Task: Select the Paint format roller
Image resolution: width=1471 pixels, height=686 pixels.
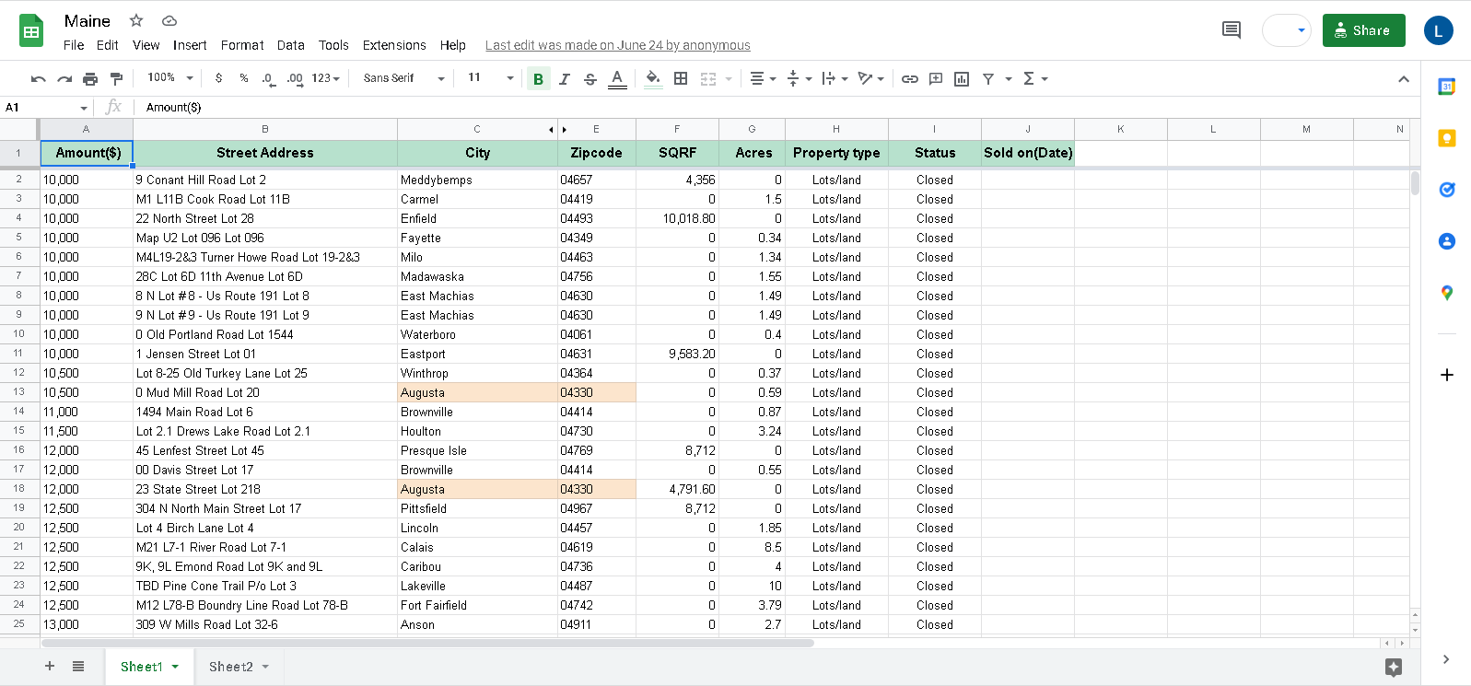Action: (x=116, y=79)
